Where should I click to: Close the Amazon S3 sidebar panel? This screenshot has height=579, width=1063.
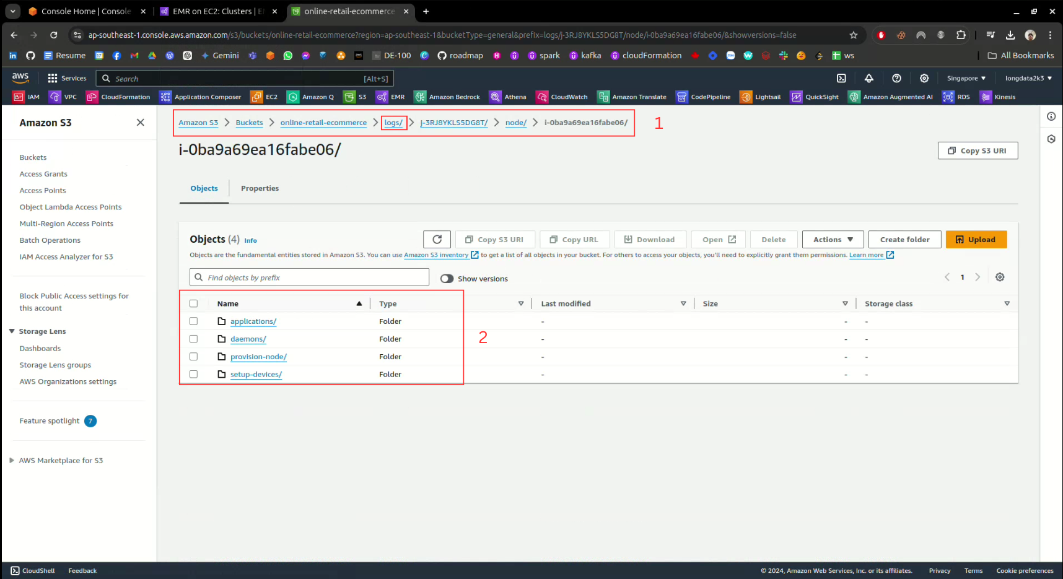pos(141,123)
